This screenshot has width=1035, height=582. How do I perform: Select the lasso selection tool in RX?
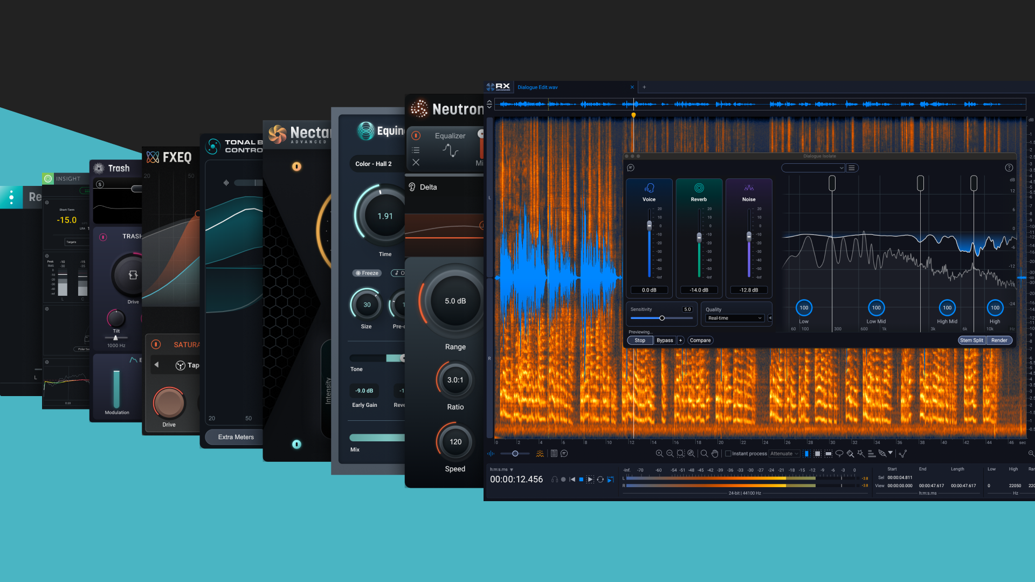839,454
